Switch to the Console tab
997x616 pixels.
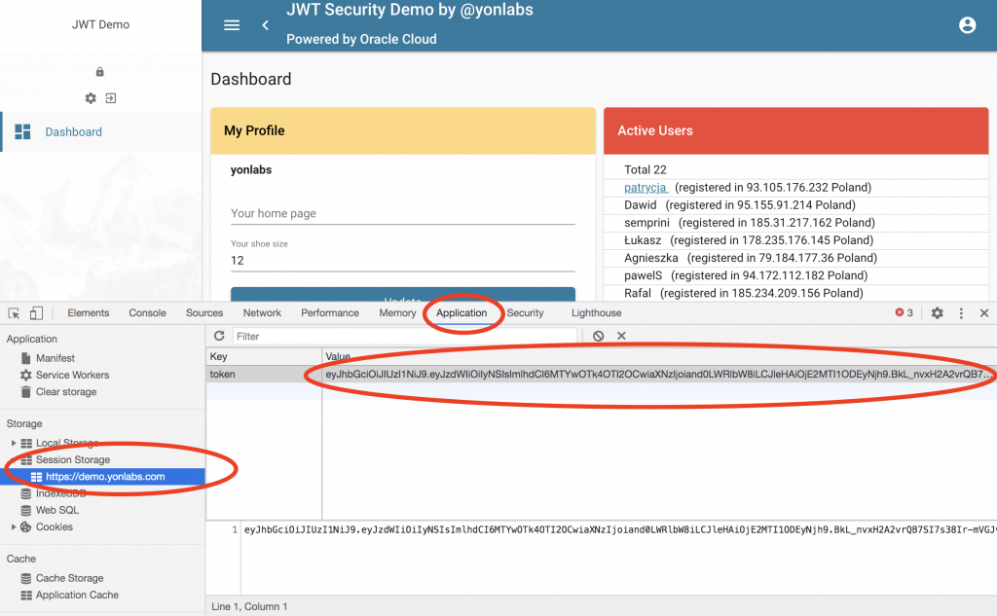pos(148,312)
